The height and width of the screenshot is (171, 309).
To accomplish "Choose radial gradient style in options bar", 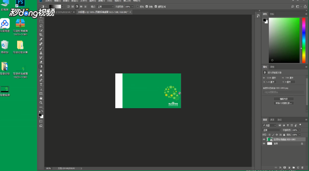I will [73, 7].
